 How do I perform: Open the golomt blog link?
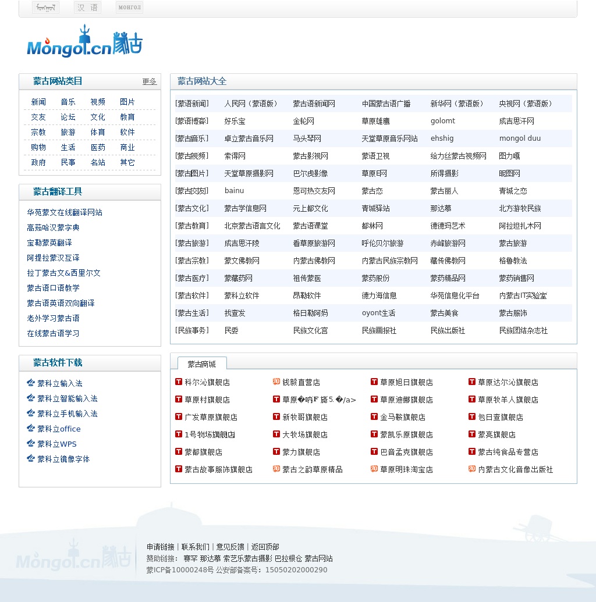pos(443,121)
